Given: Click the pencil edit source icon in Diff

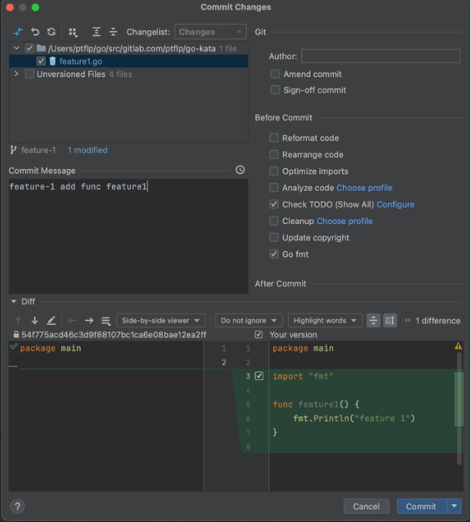Looking at the screenshot, I should [51, 321].
